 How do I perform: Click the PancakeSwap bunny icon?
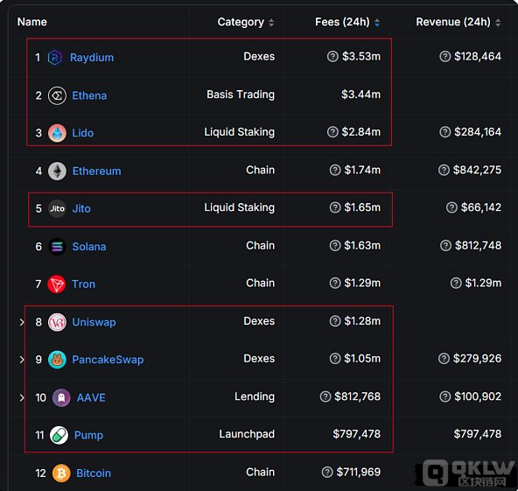[57, 360]
